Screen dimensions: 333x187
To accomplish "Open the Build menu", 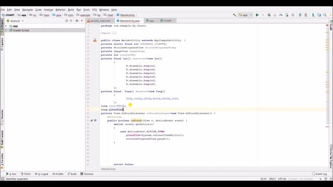I will [x=71, y=10].
